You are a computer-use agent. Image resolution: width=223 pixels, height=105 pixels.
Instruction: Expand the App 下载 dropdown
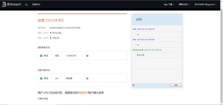[169, 4]
